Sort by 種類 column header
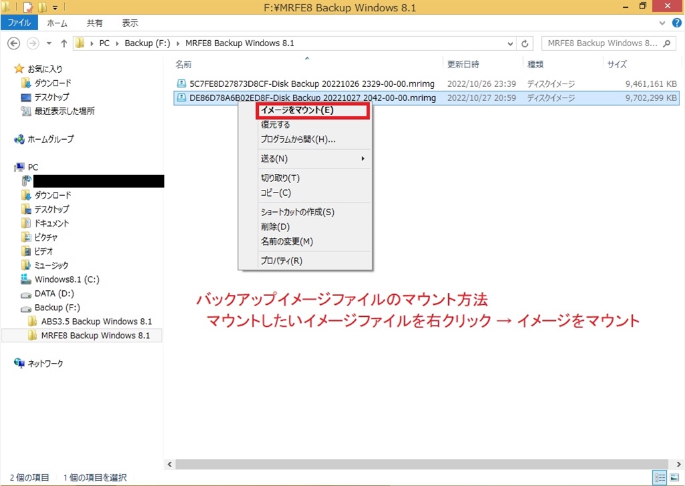 [x=536, y=65]
